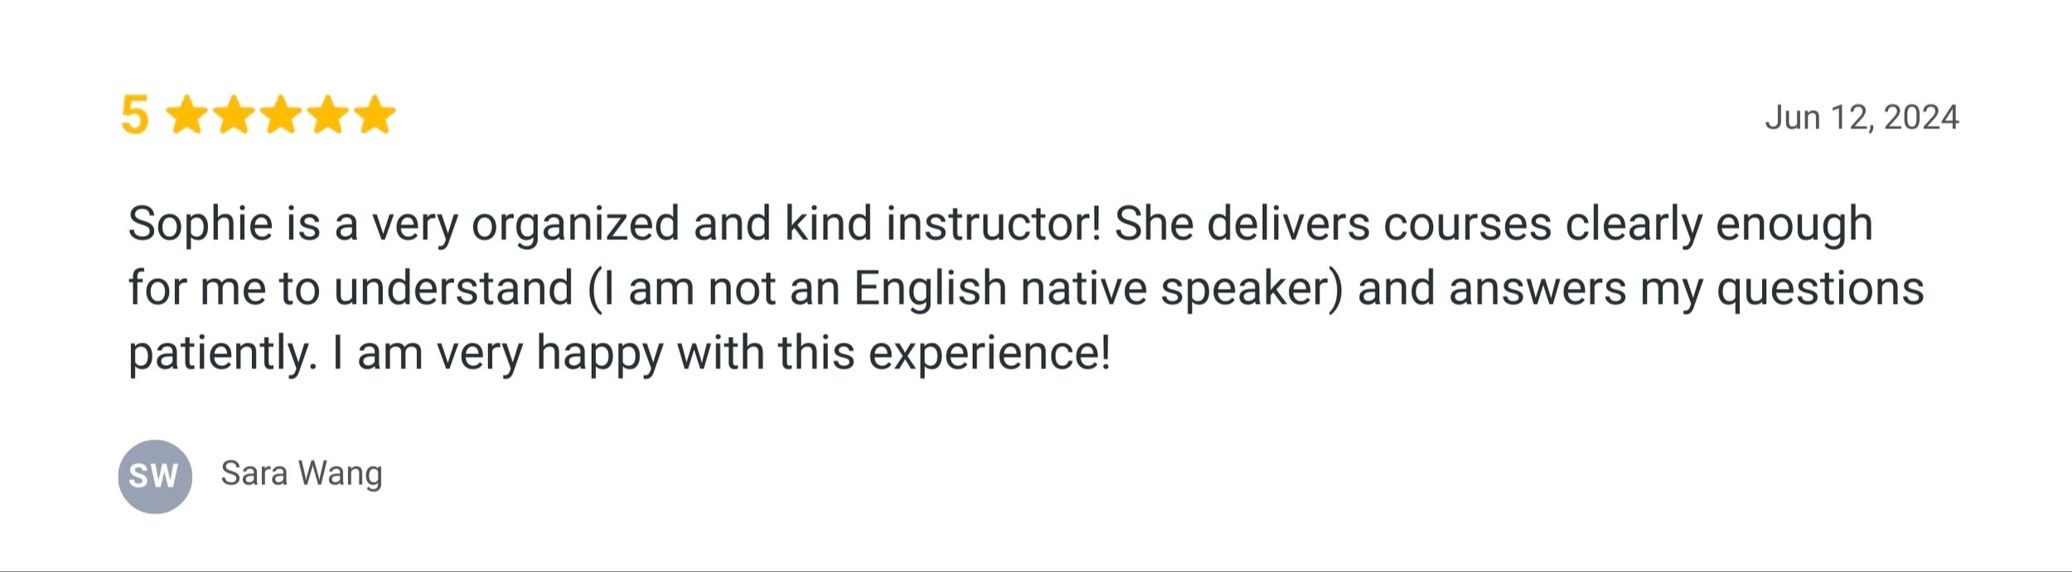Click the second yellow rating star

point(235,115)
